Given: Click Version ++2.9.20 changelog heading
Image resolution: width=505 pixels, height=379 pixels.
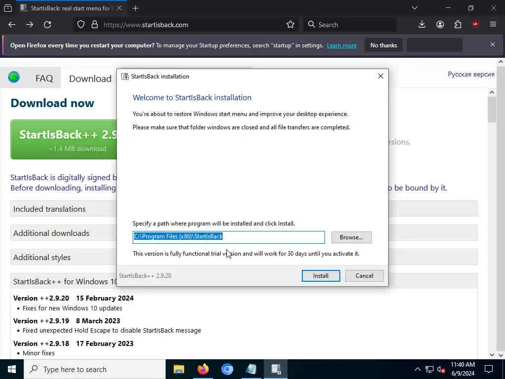Looking at the screenshot, I should [73, 298].
